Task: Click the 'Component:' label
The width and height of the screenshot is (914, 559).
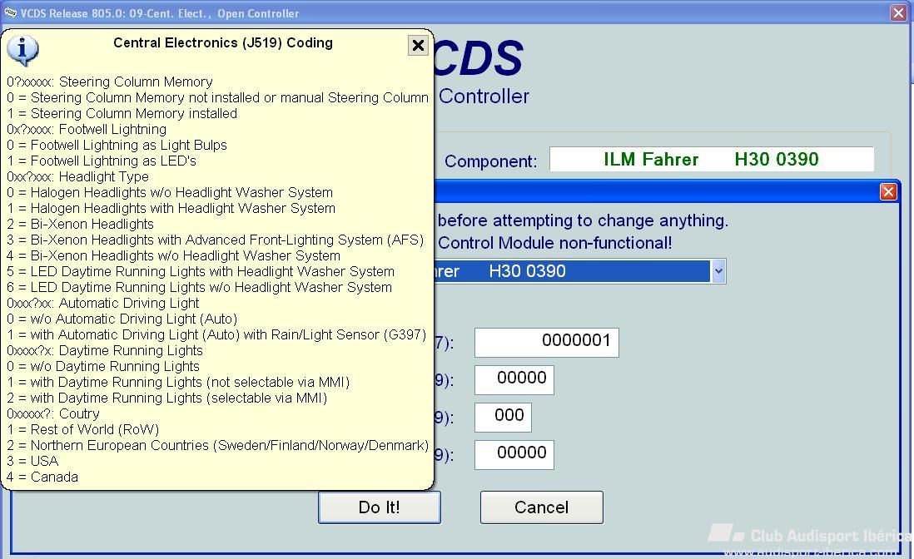Action: click(491, 161)
